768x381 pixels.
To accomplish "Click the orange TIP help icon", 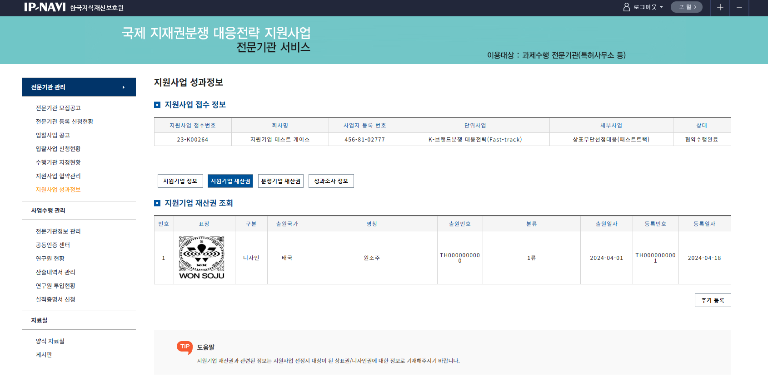I will 185,347.
